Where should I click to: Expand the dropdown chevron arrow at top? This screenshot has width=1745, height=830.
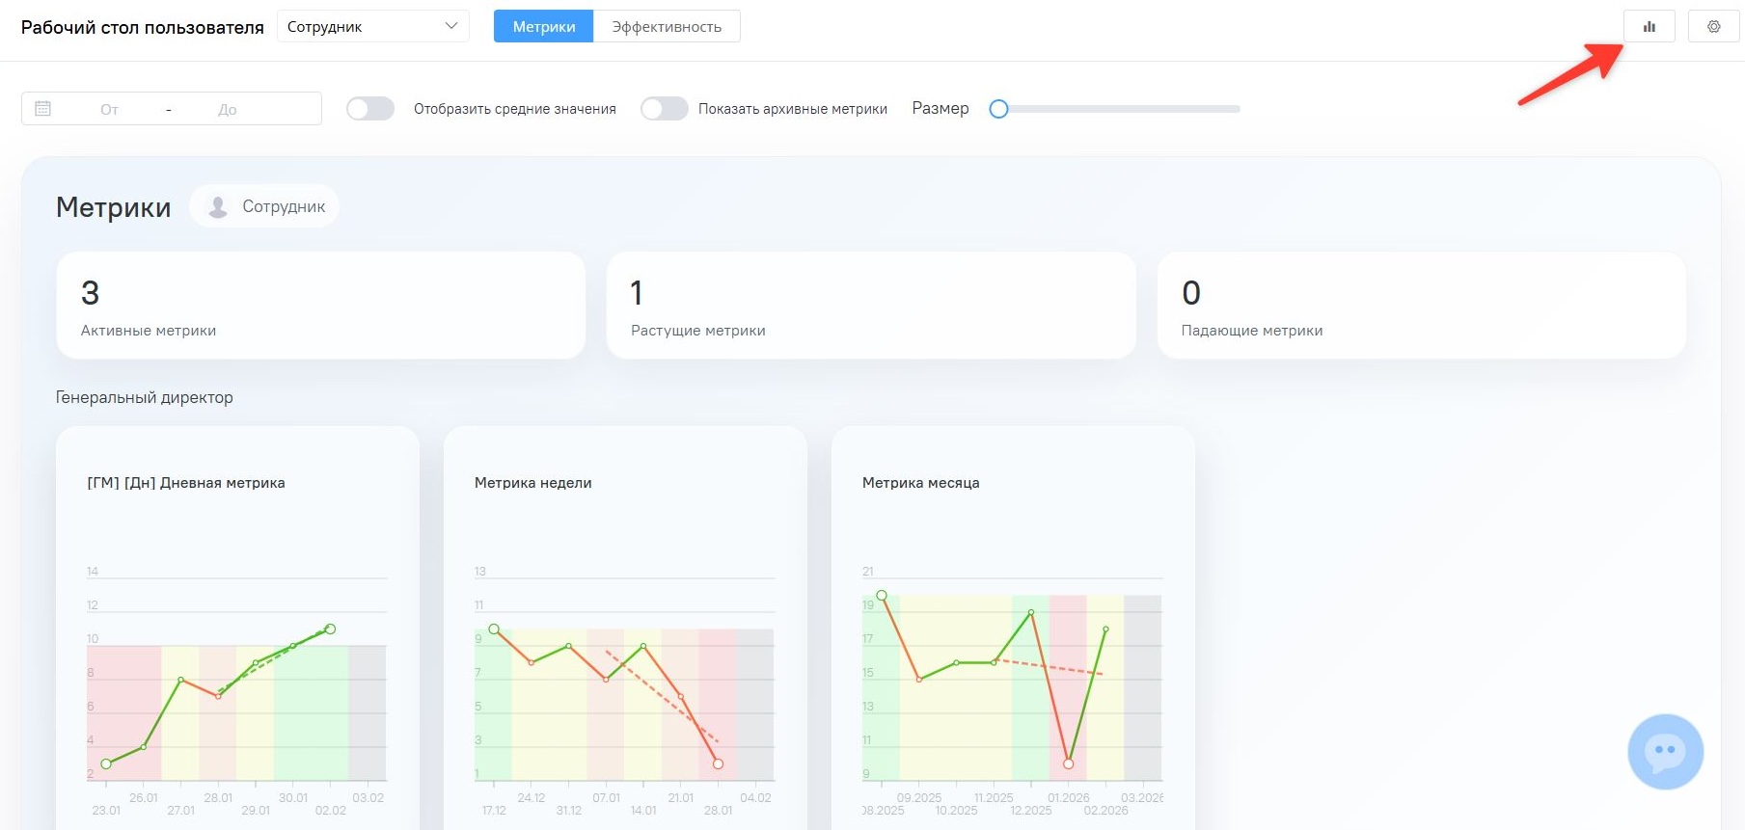tap(450, 27)
